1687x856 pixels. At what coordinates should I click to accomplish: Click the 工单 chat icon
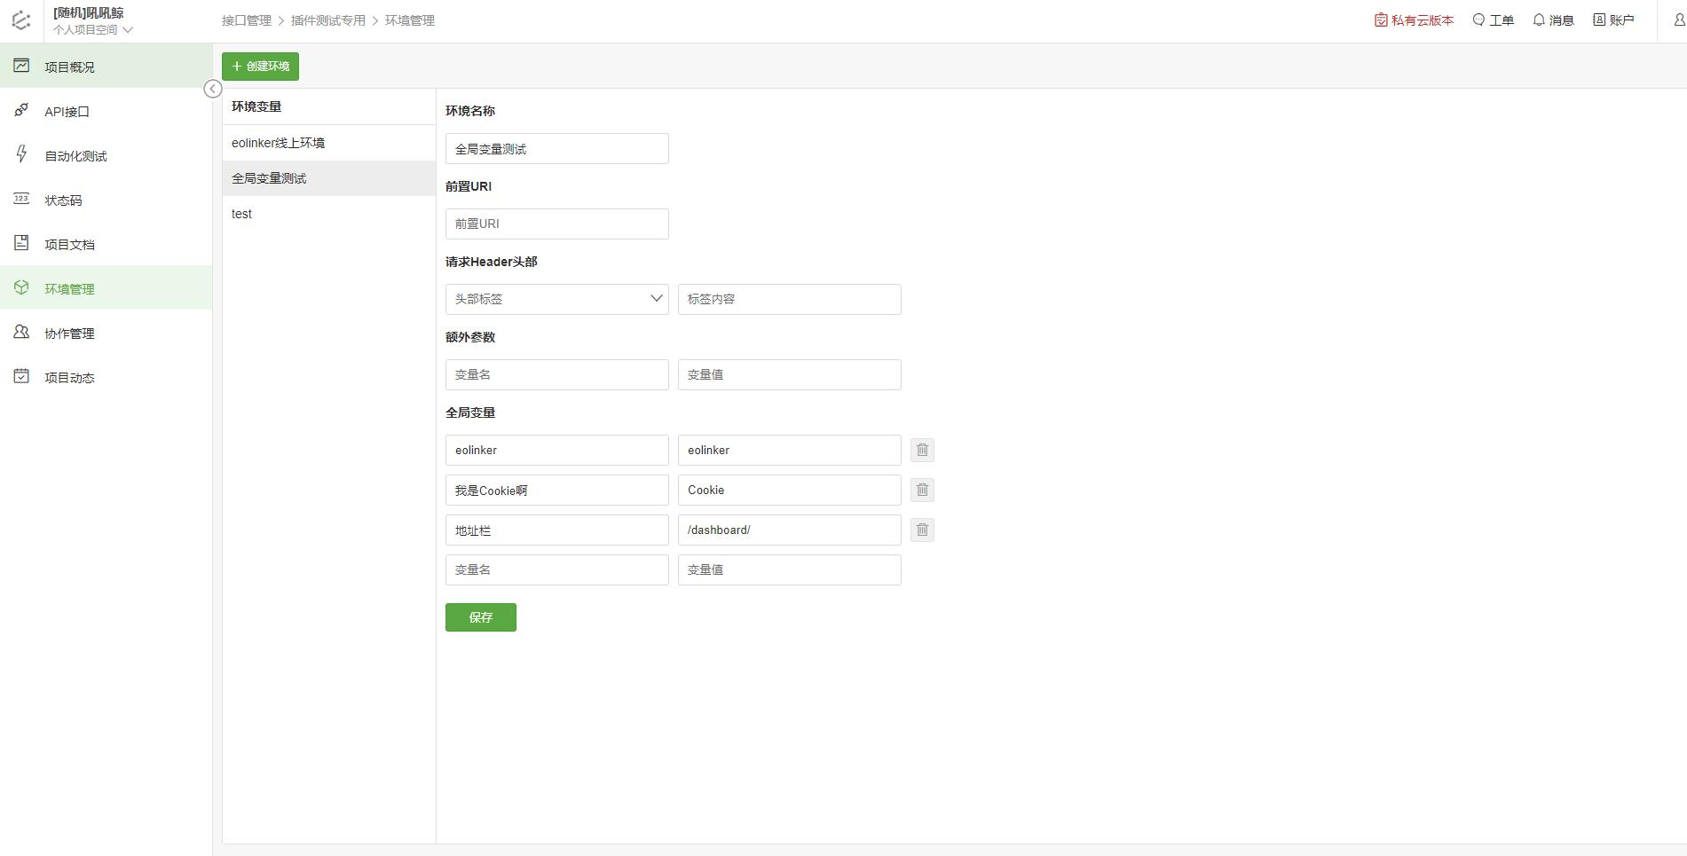1478,20
